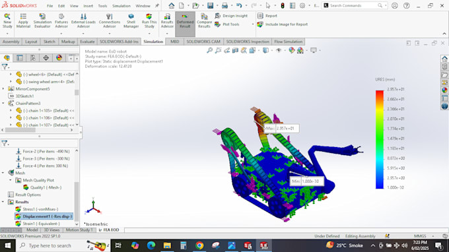Switch to the Model bottom tab
The width and height of the screenshot is (449, 252).
pyautogui.click(x=32, y=230)
